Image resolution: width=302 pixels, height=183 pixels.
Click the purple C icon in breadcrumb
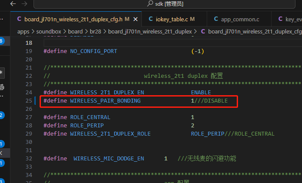point(203,31)
